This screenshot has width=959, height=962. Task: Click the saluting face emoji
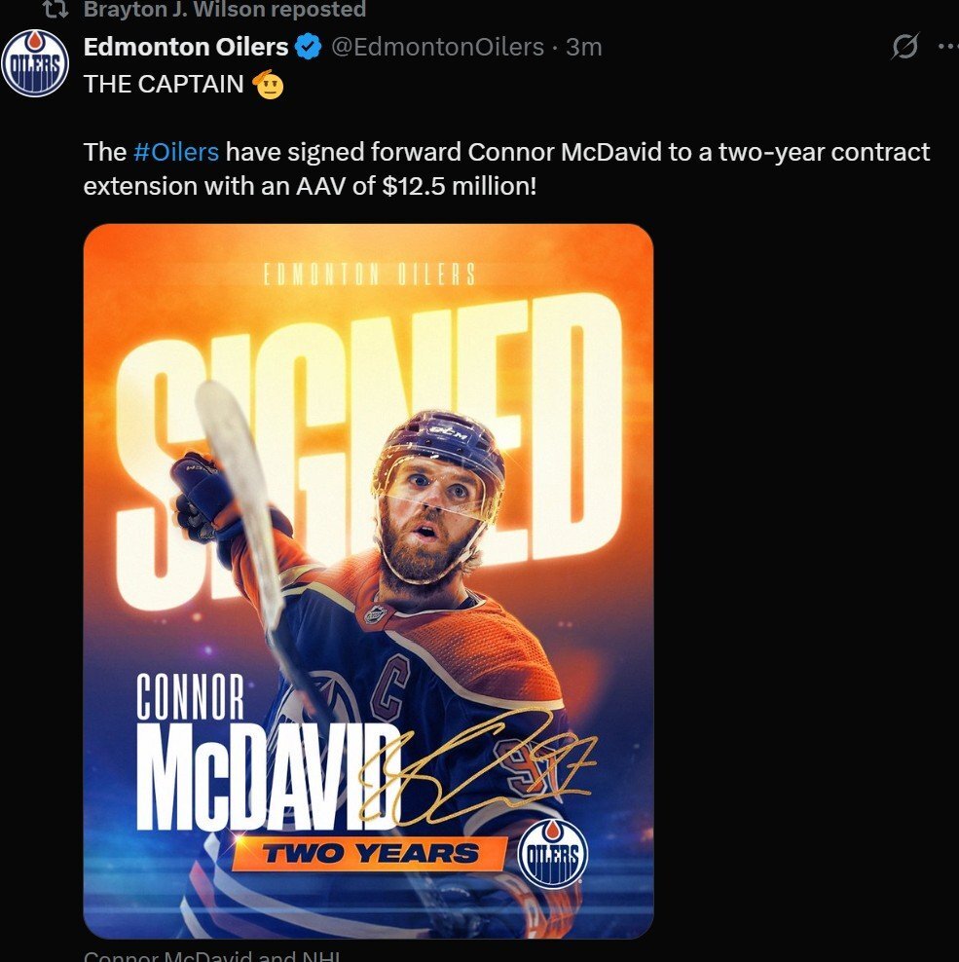click(x=268, y=85)
